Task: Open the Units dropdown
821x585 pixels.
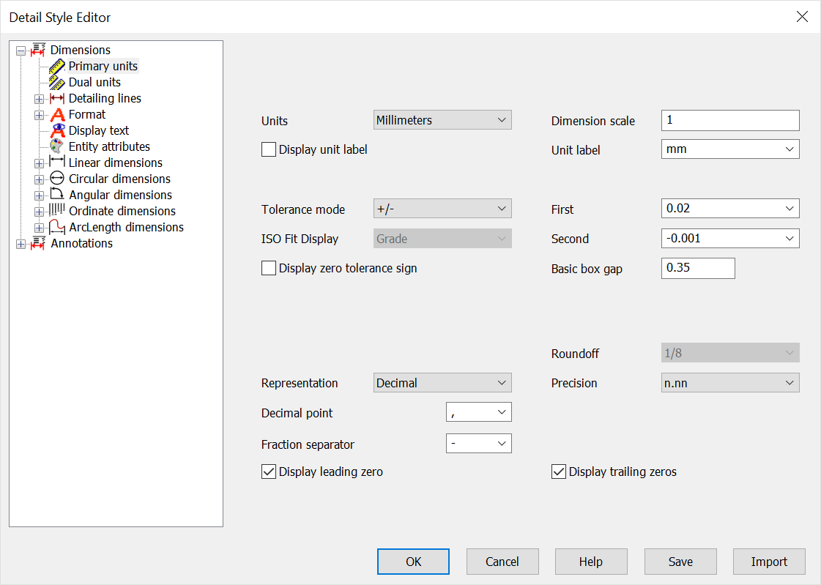Action: click(442, 119)
